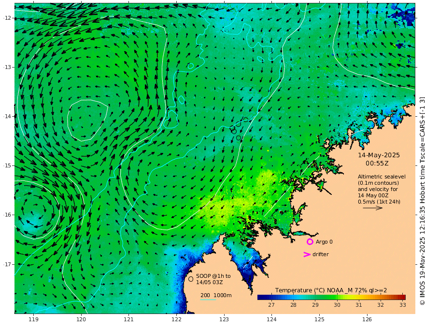Image resolution: width=425 pixels, height=328 pixels.
Task: Click the 'drifter' legend label
Action: pos(320,254)
